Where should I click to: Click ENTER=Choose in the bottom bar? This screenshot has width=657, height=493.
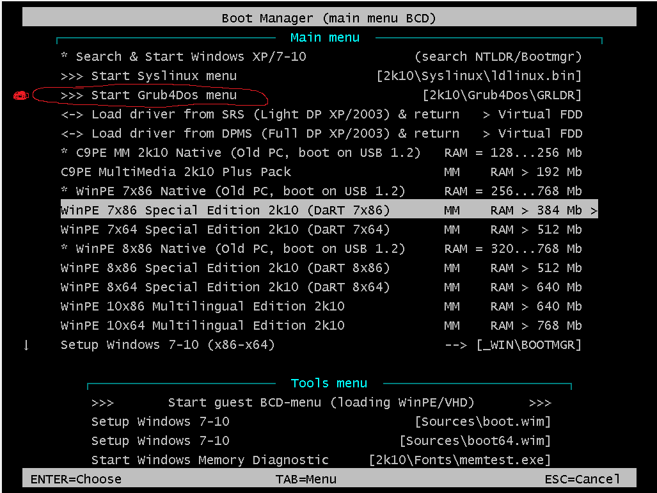[x=75, y=479]
